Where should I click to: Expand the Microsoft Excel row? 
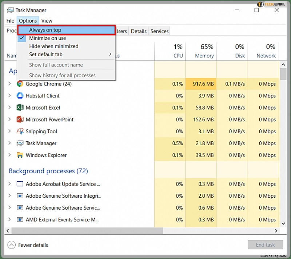9,108
